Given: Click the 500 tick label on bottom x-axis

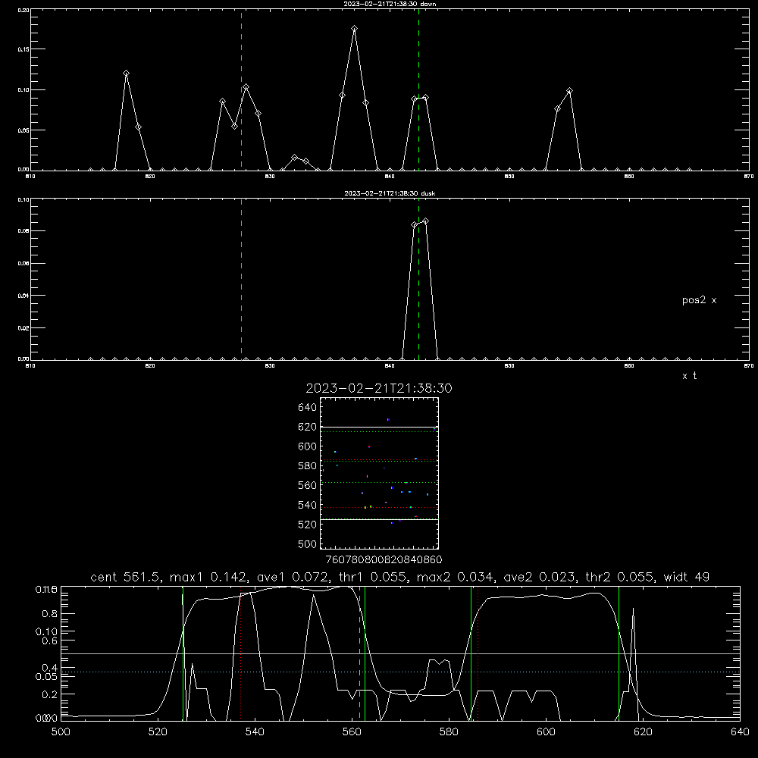Looking at the screenshot, I should 61,732.
